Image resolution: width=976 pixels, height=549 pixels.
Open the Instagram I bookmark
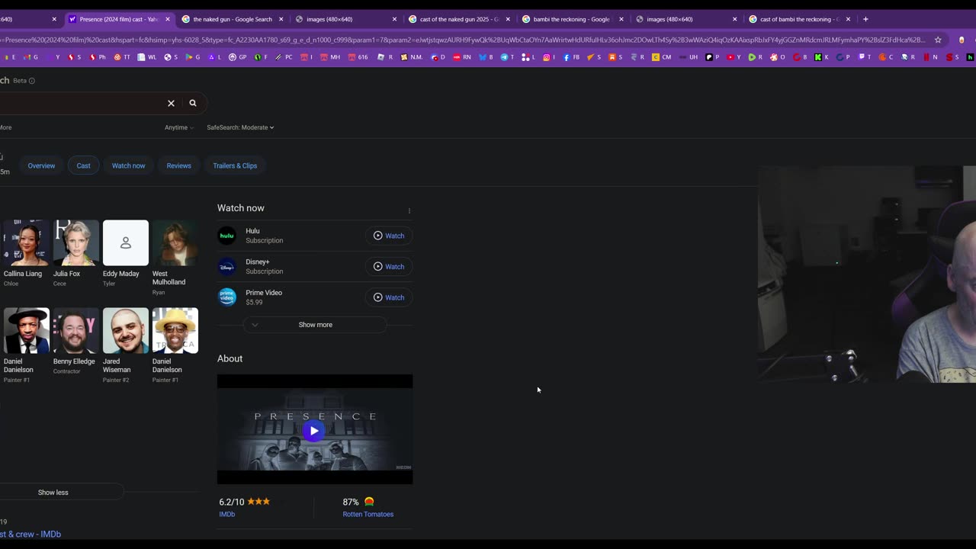coord(549,56)
